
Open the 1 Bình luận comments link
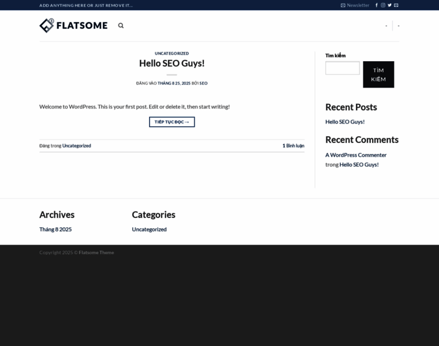click(293, 146)
